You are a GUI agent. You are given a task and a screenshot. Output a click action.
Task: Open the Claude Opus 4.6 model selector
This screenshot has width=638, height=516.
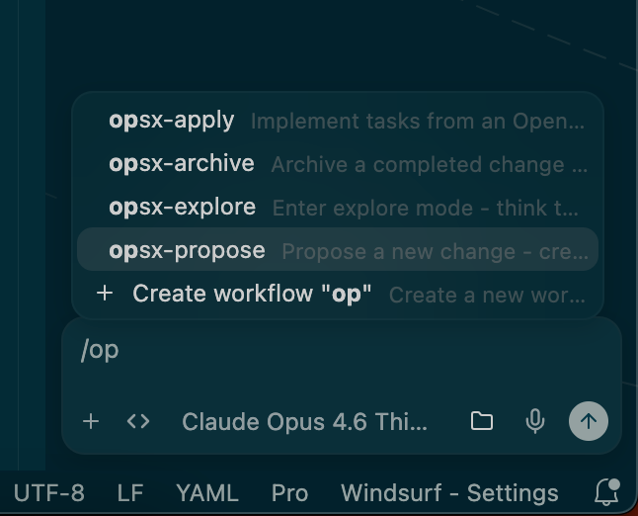coord(304,421)
